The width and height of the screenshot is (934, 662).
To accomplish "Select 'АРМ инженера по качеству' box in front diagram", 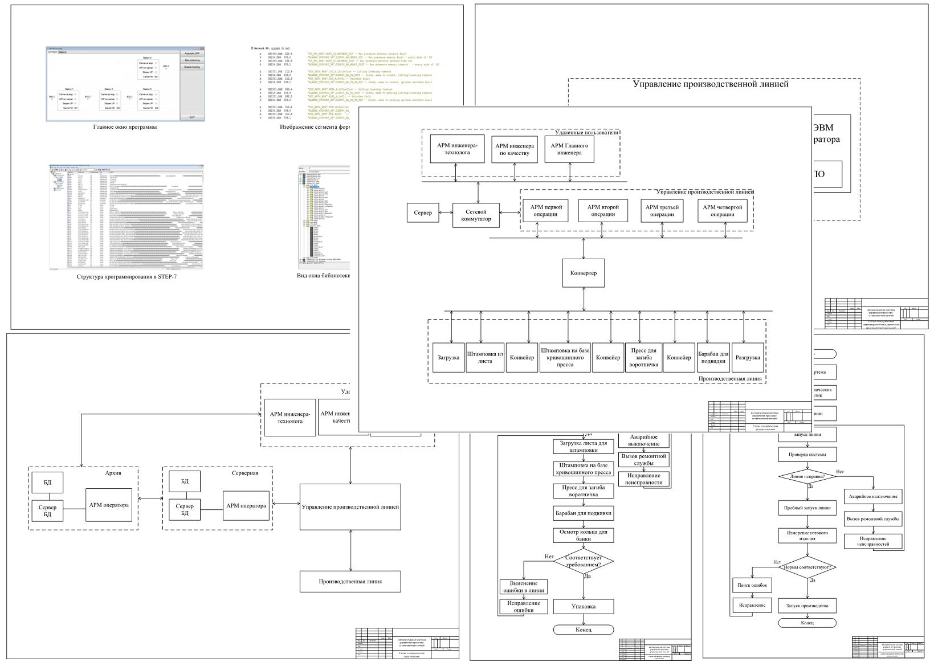I will pos(515,149).
